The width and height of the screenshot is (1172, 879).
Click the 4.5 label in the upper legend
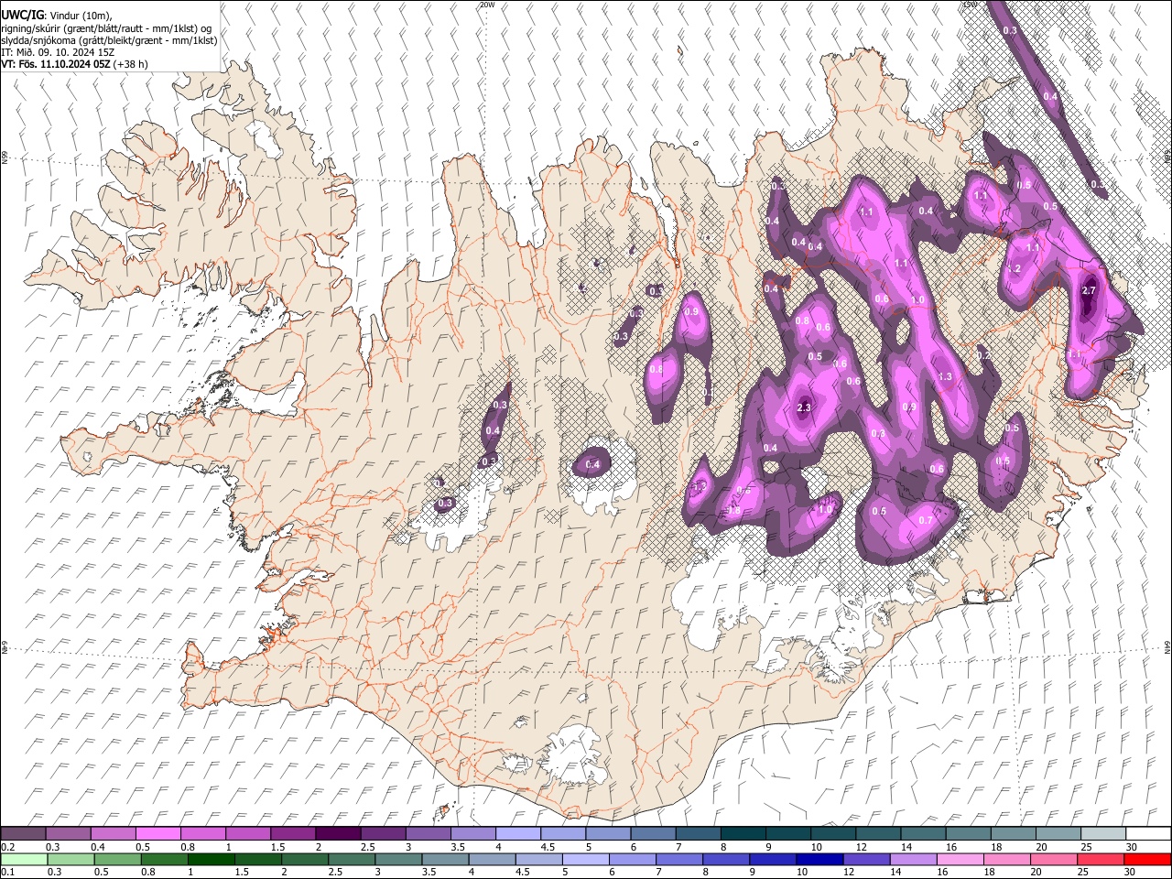coord(548,847)
